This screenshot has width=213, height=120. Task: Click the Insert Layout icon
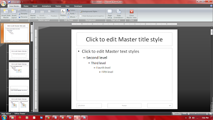(14, 12)
